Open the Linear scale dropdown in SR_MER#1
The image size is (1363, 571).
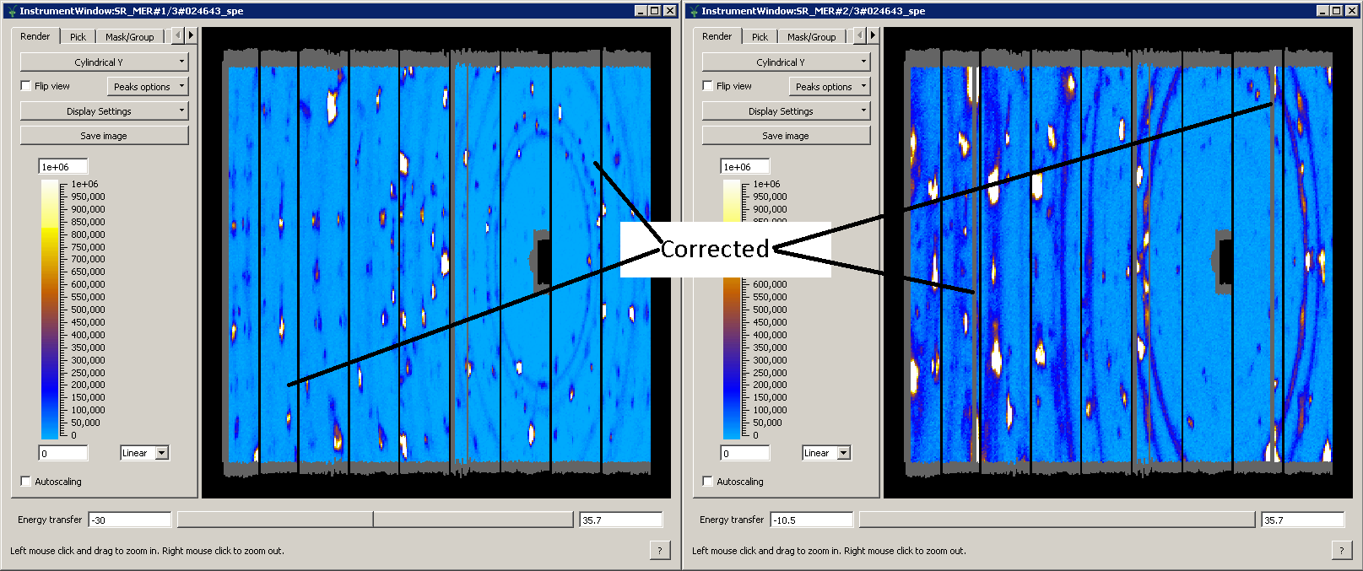(x=144, y=454)
